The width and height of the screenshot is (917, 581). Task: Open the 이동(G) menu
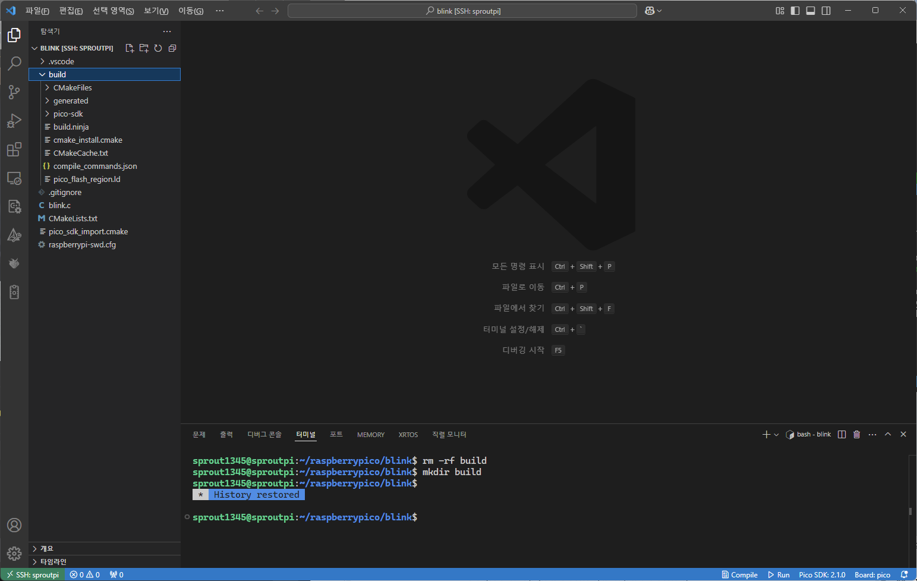pyautogui.click(x=191, y=11)
